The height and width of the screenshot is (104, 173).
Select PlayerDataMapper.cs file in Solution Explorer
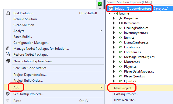click(139, 71)
